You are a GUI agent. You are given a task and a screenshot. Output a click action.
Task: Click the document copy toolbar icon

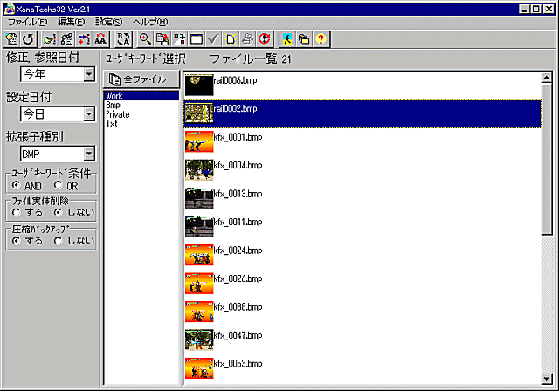162,38
